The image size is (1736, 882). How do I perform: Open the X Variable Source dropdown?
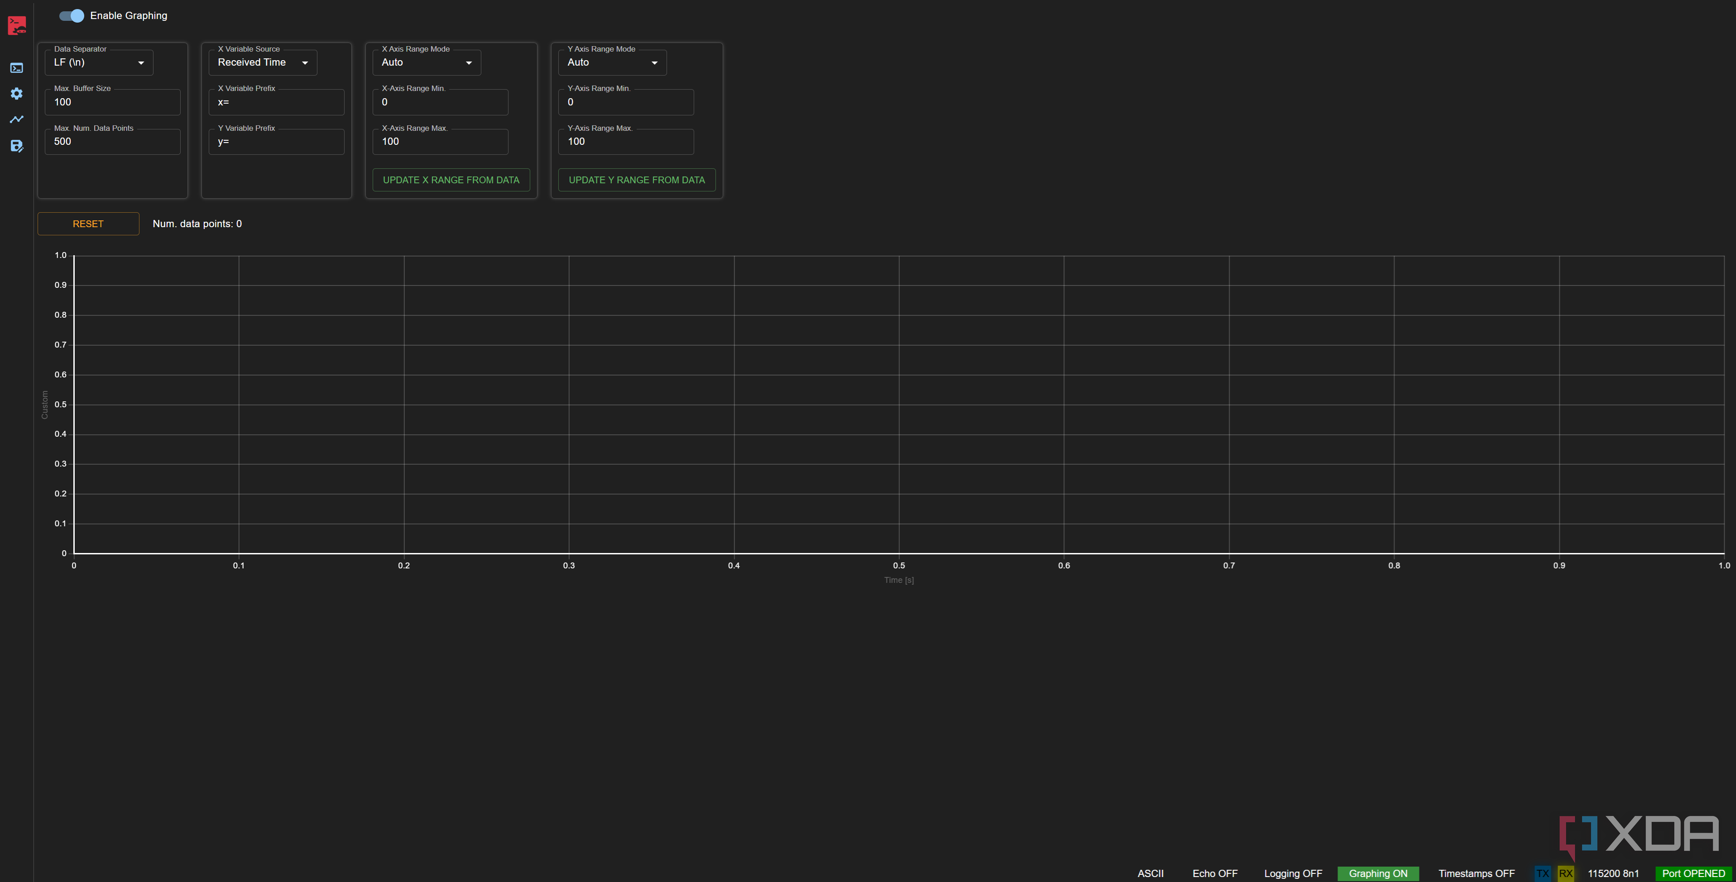click(263, 62)
